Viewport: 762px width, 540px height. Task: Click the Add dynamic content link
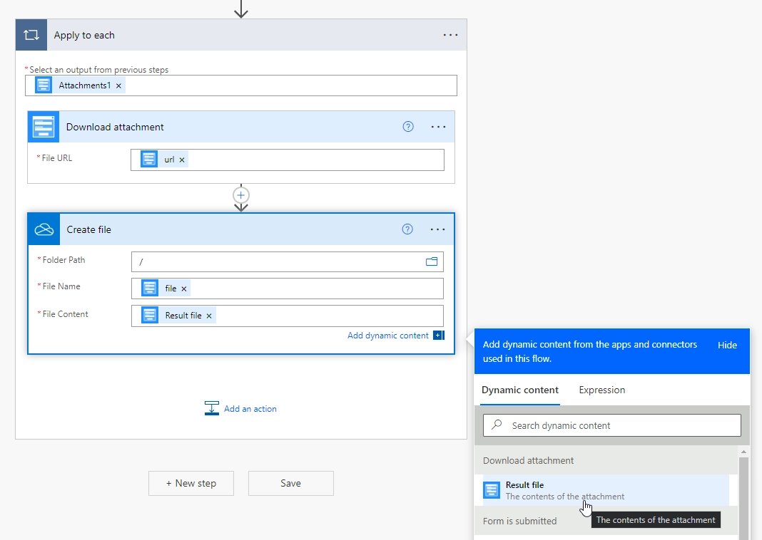pos(388,336)
